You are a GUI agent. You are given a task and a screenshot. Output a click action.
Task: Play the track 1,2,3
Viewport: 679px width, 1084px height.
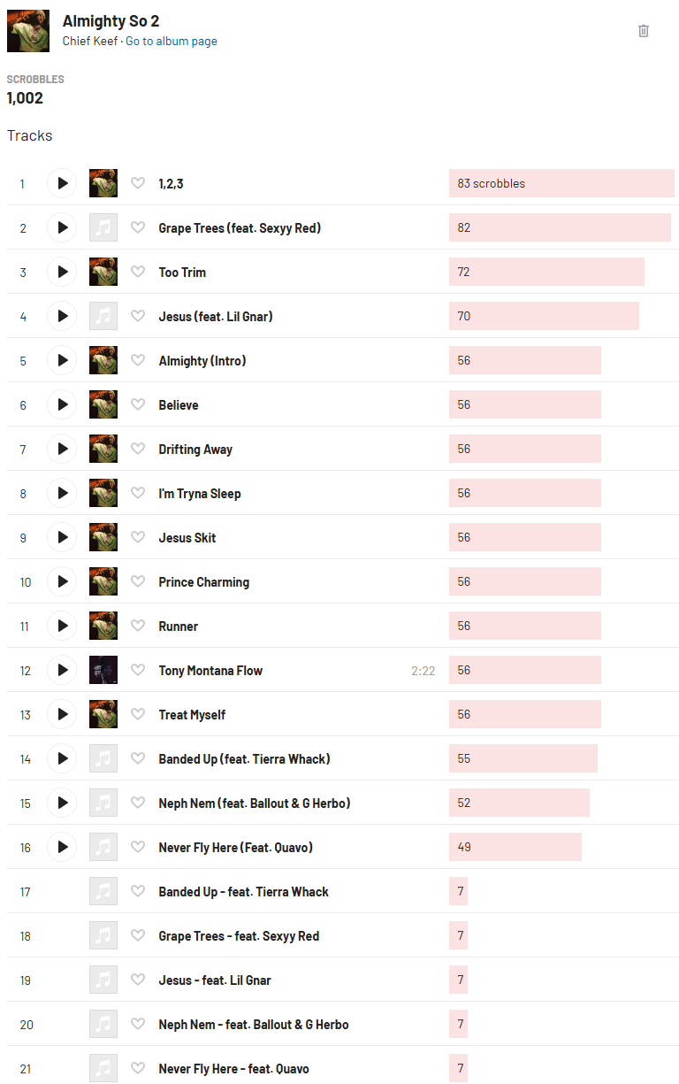pyautogui.click(x=62, y=183)
